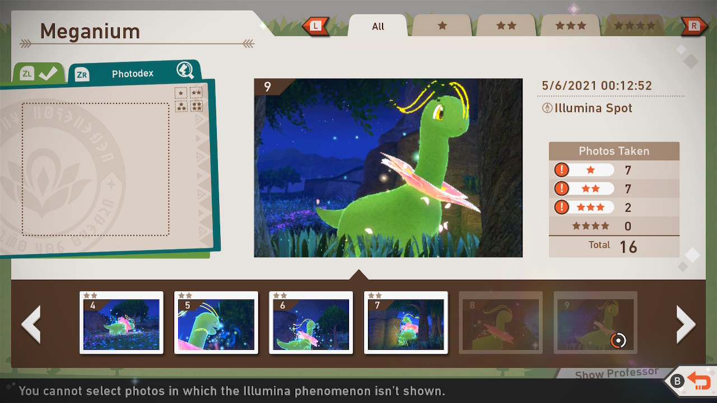Screen dimensions: 717x403
Task: Click the four-star slot in Photodex grid
Action: [197, 106]
